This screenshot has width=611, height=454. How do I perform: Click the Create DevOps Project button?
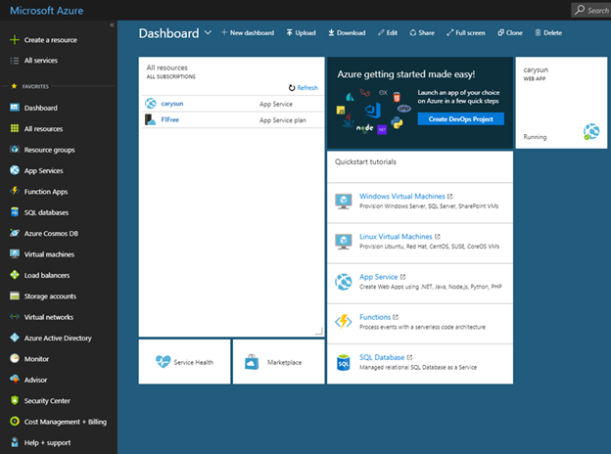point(460,118)
